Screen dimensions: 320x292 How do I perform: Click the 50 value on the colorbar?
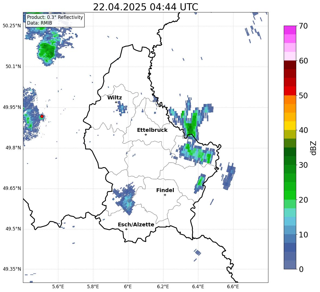303,95
